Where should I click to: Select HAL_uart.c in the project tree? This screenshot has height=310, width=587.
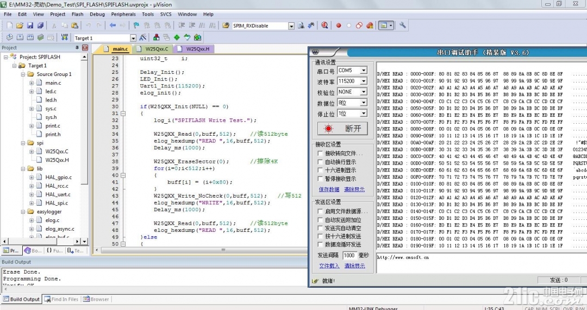pyautogui.click(x=58, y=194)
